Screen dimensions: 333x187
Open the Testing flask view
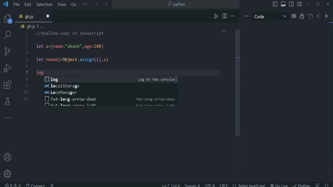[x=7, y=101]
